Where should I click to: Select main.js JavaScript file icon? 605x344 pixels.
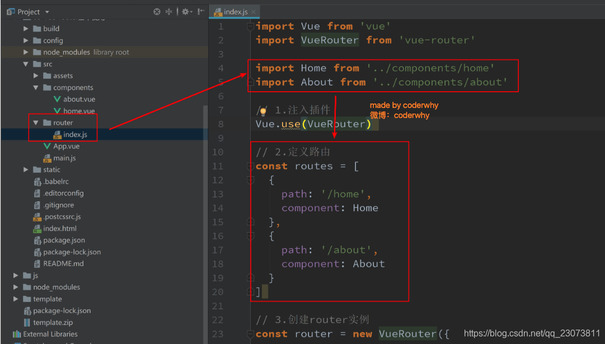[47, 158]
